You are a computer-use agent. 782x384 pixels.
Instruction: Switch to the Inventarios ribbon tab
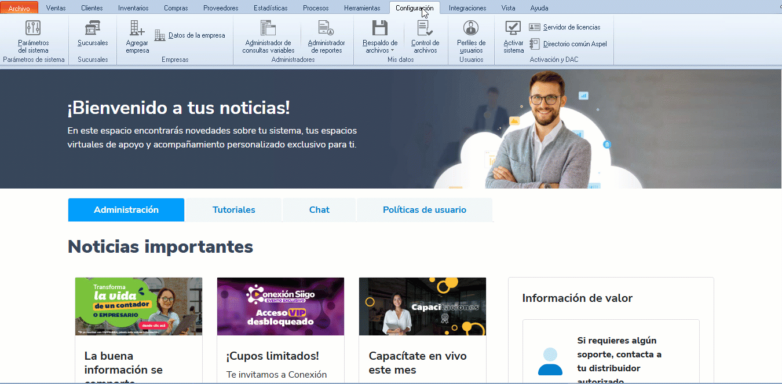(133, 8)
